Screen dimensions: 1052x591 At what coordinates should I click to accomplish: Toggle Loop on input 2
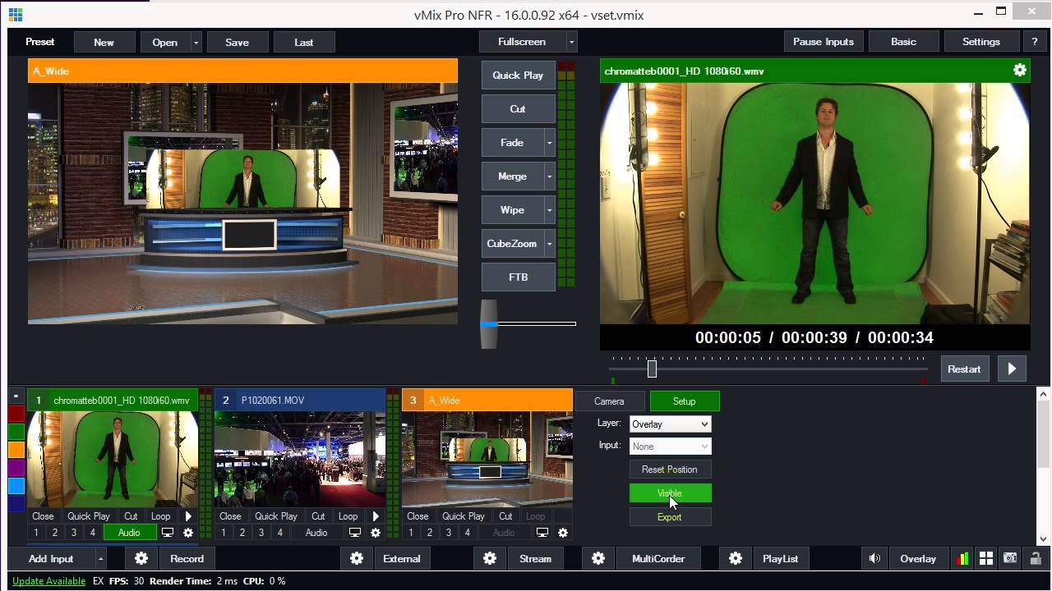(348, 516)
